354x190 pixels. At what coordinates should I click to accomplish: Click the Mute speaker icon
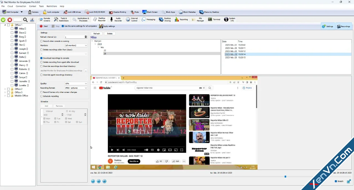[x=132, y=12]
